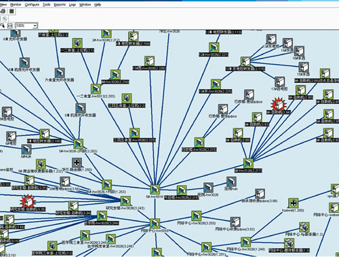Viewport: 339px width, 257px height.
Task: Click the 网络中心-hw3026(3.253) switch node
Action: point(196,216)
